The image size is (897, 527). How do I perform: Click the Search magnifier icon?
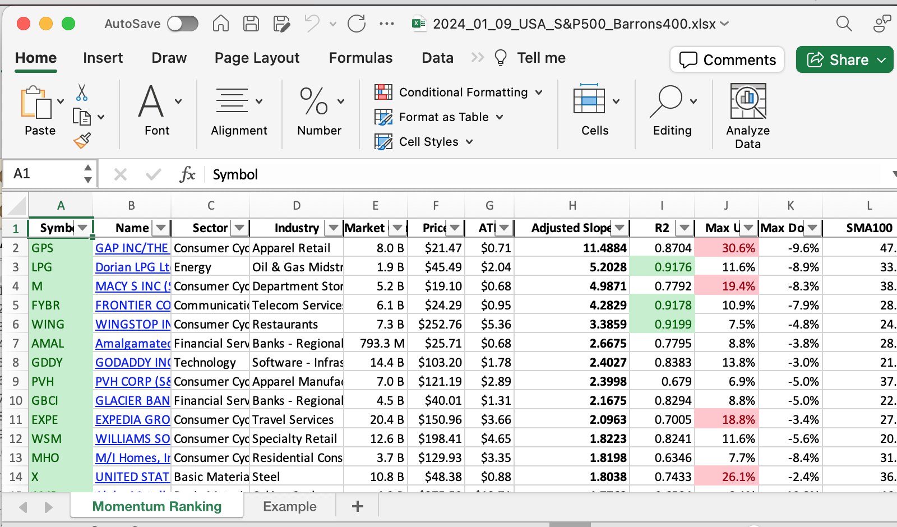[x=844, y=24]
